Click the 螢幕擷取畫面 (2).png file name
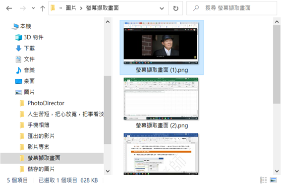Image resolution: width=281 pixels, height=186 pixels. tap(162, 125)
